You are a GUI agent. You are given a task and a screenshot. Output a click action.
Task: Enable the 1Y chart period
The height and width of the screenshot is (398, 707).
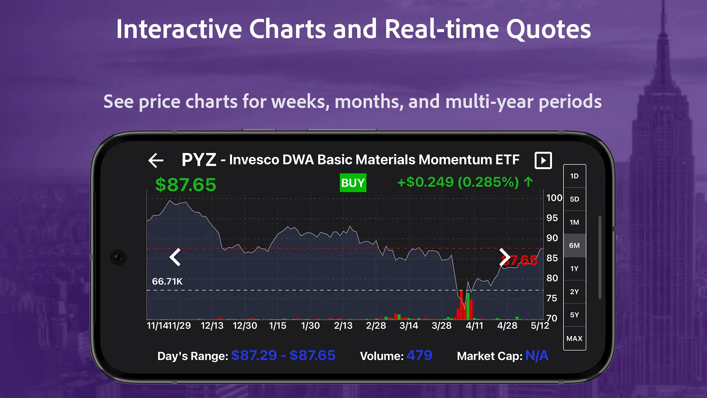click(574, 269)
